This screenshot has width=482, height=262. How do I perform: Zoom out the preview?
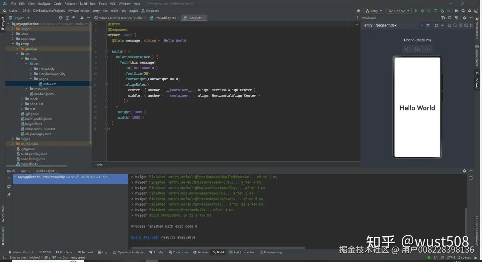pyautogui.click(x=455, y=25)
